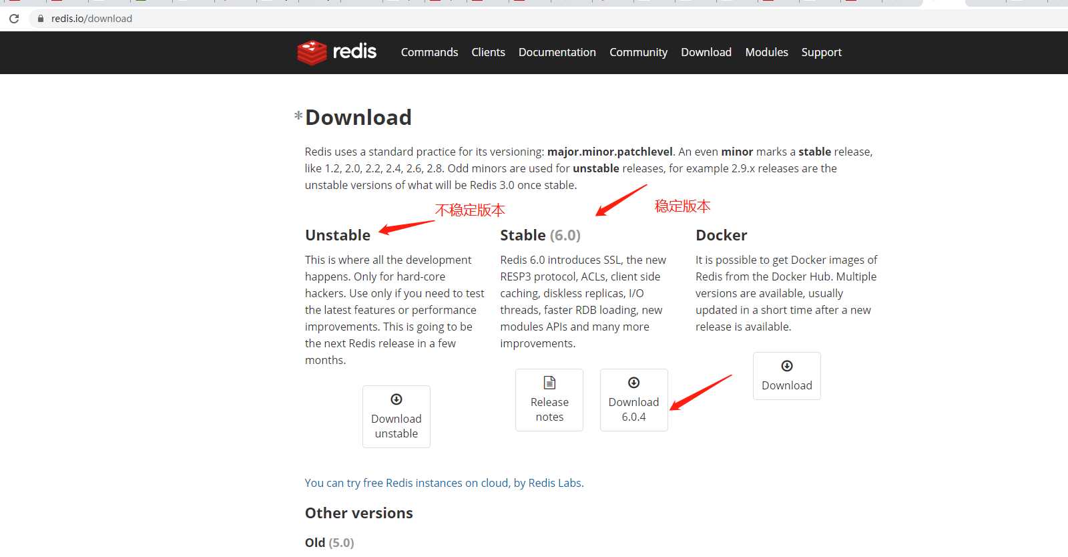Click the redis.io/download address bar

tap(547, 19)
